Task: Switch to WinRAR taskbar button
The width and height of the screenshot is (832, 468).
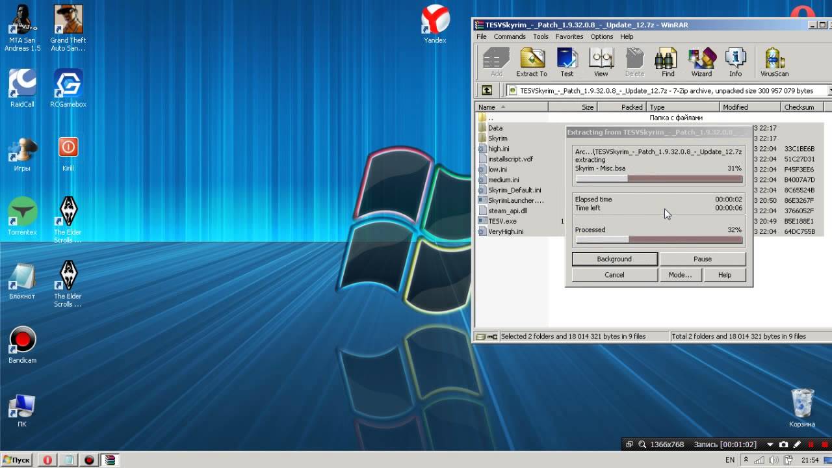Action: click(x=110, y=460)
